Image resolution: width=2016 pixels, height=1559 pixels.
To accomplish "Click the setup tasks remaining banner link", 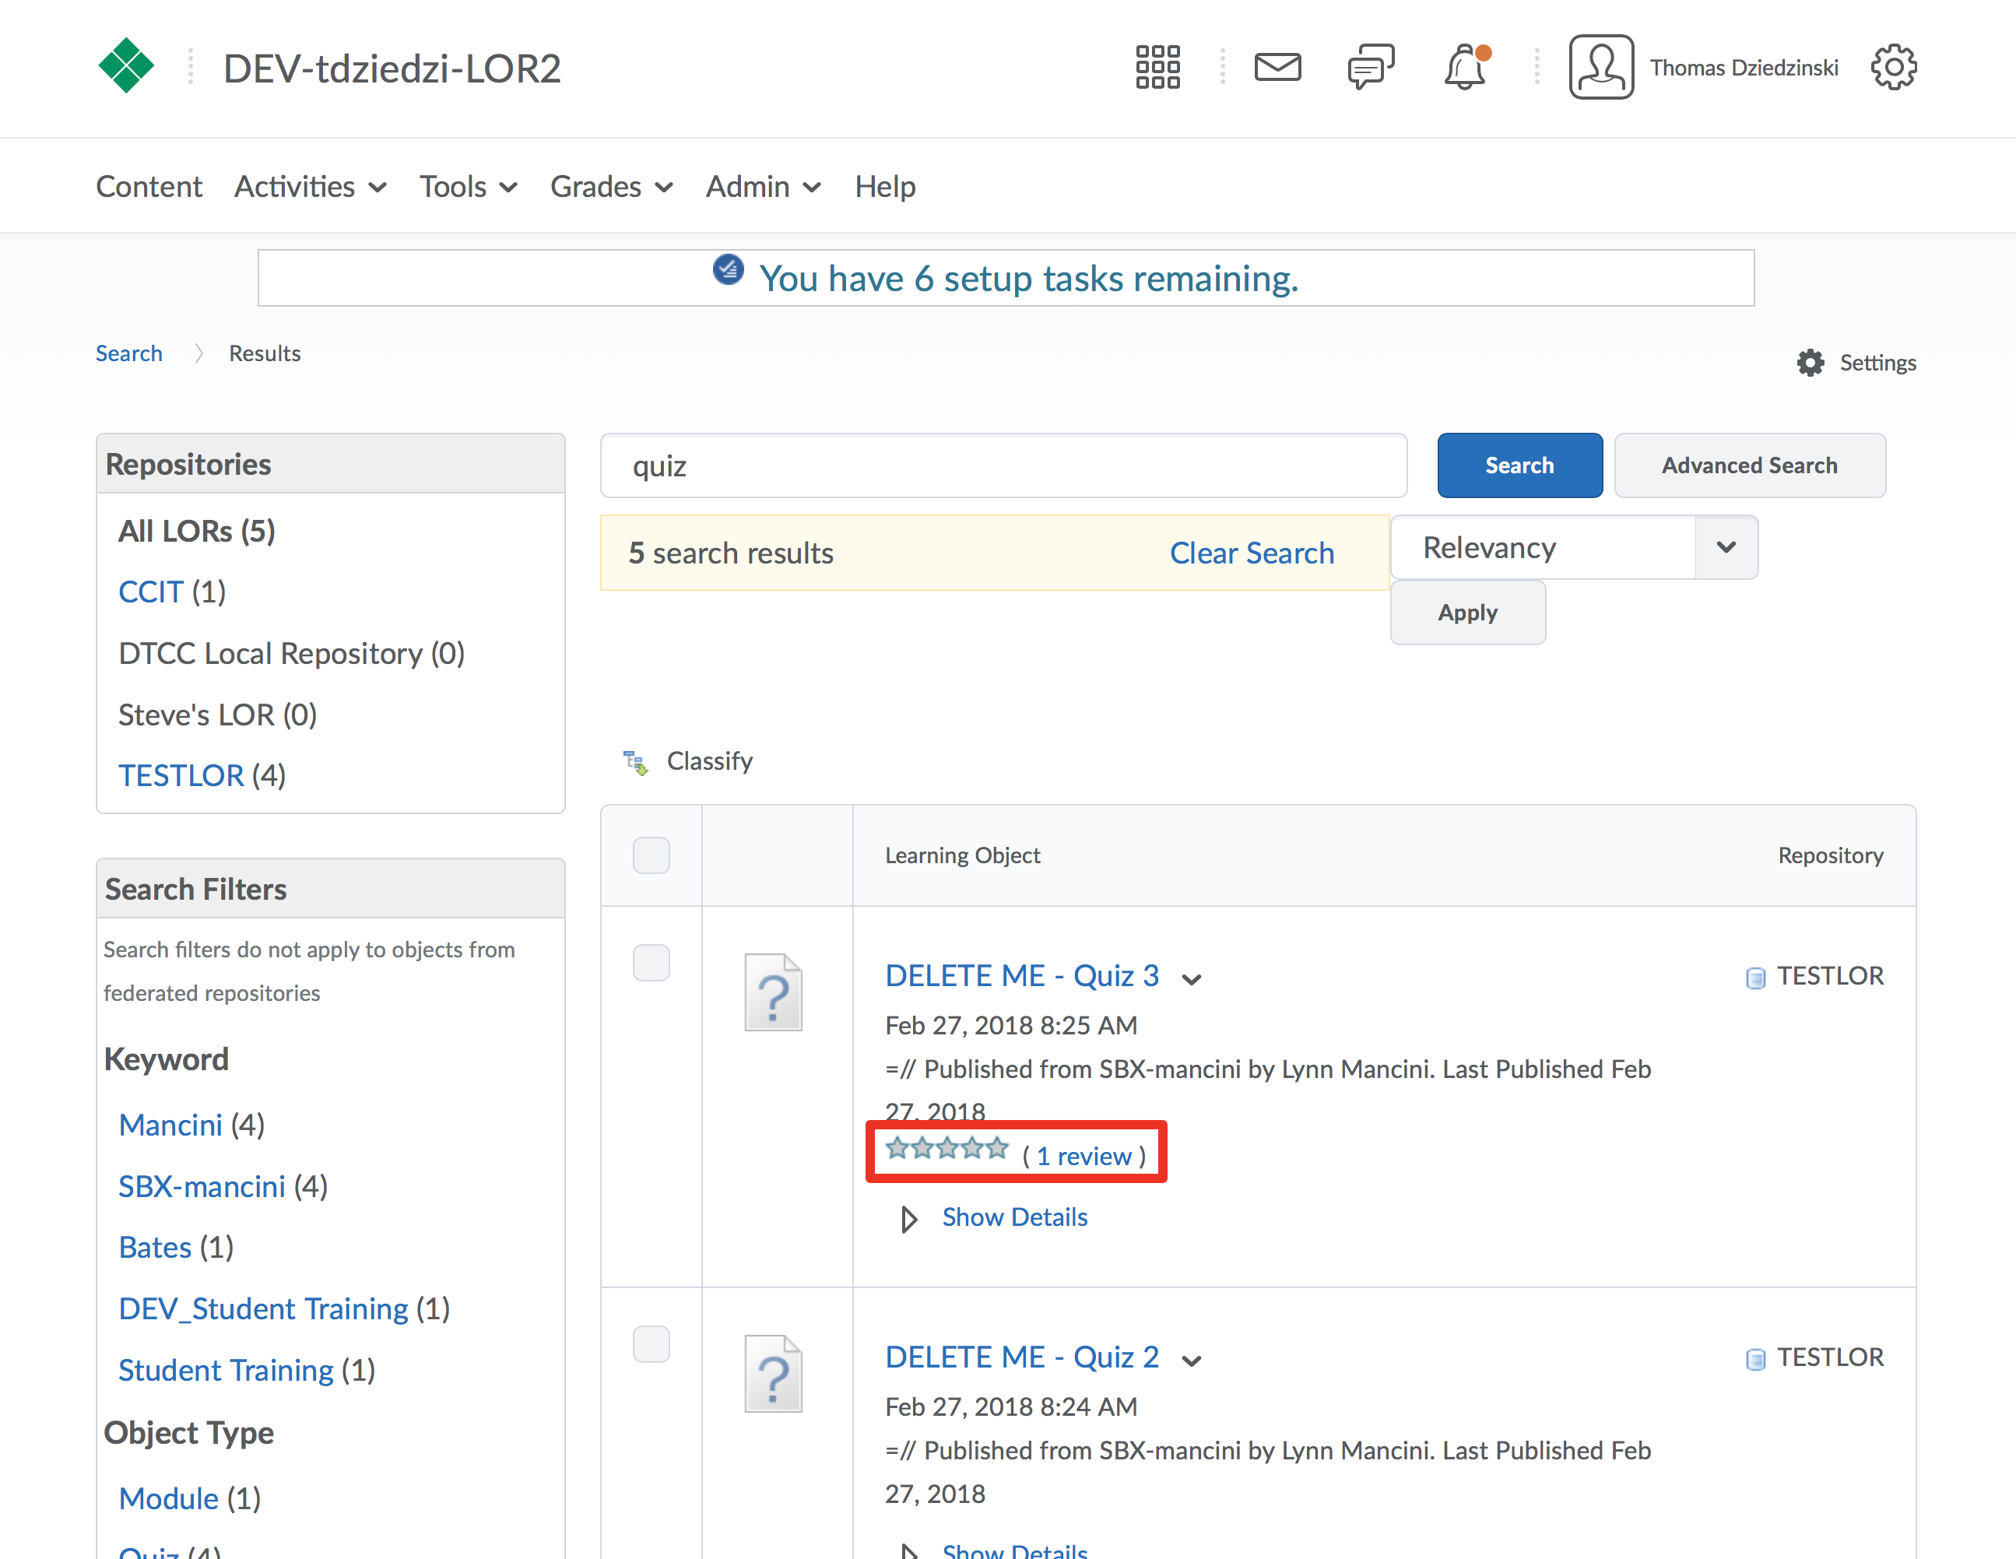I will (x=1028, y=279).
